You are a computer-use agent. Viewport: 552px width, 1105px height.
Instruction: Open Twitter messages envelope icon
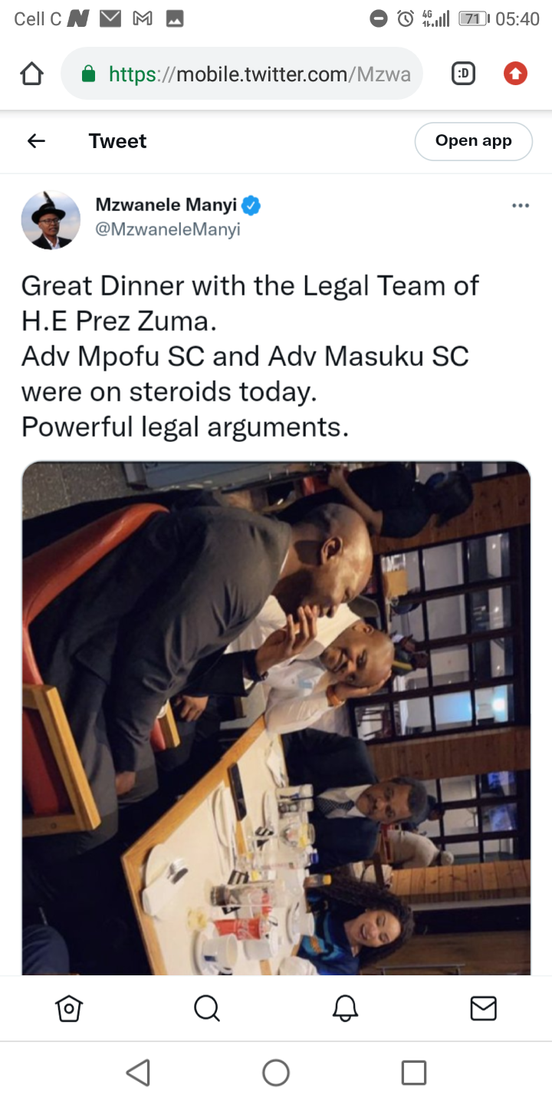point(483,1008)
